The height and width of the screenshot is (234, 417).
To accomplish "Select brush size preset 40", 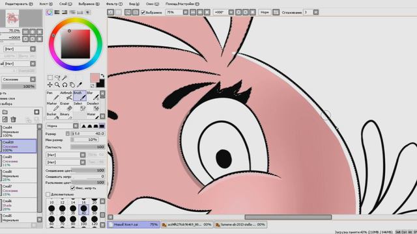I will point(83,209).
